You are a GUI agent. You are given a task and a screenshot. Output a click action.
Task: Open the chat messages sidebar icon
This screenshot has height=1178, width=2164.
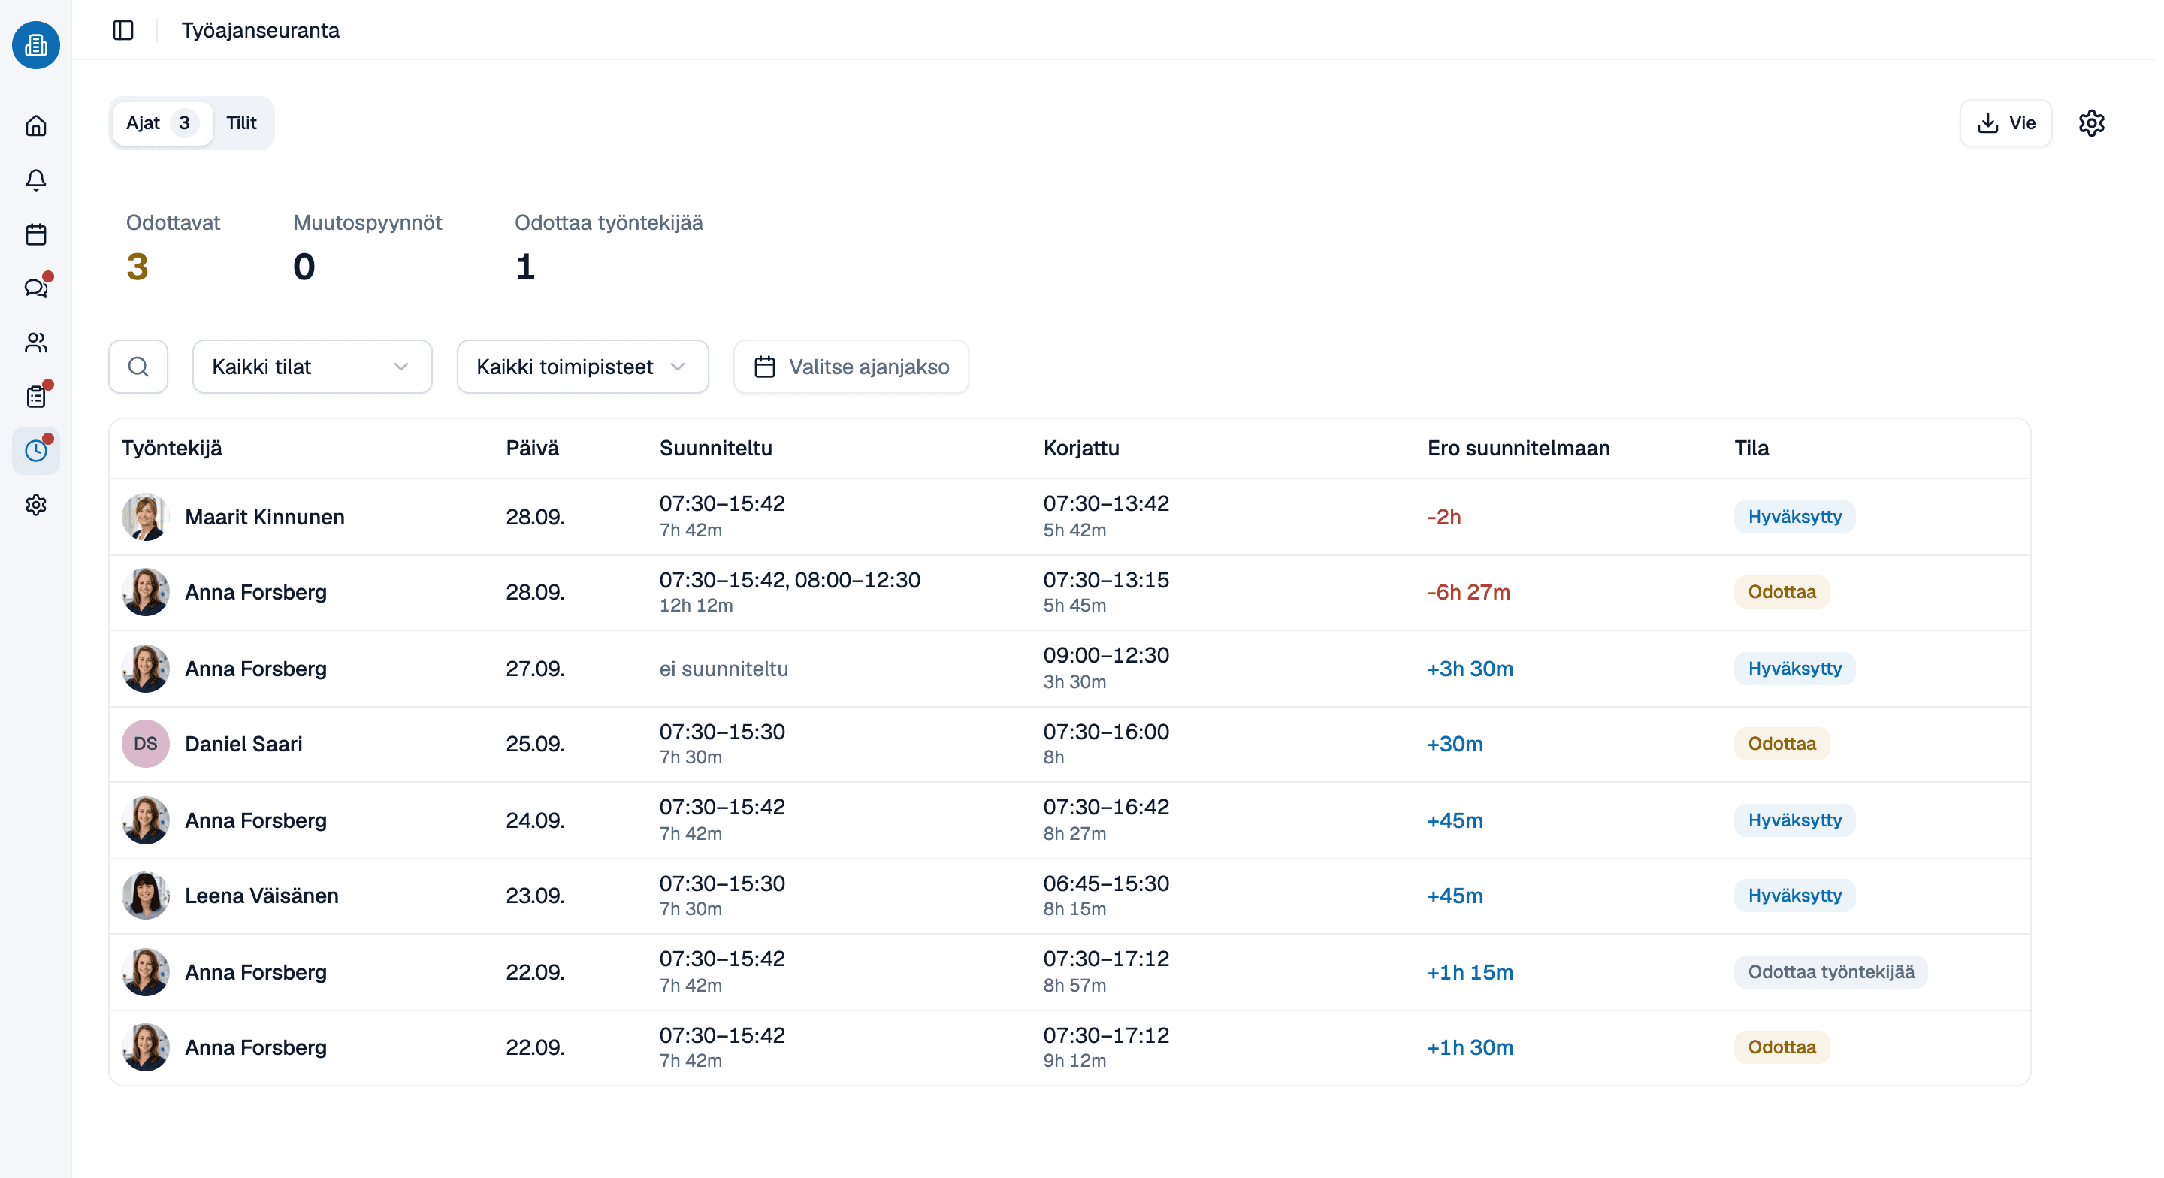point(35,288)
